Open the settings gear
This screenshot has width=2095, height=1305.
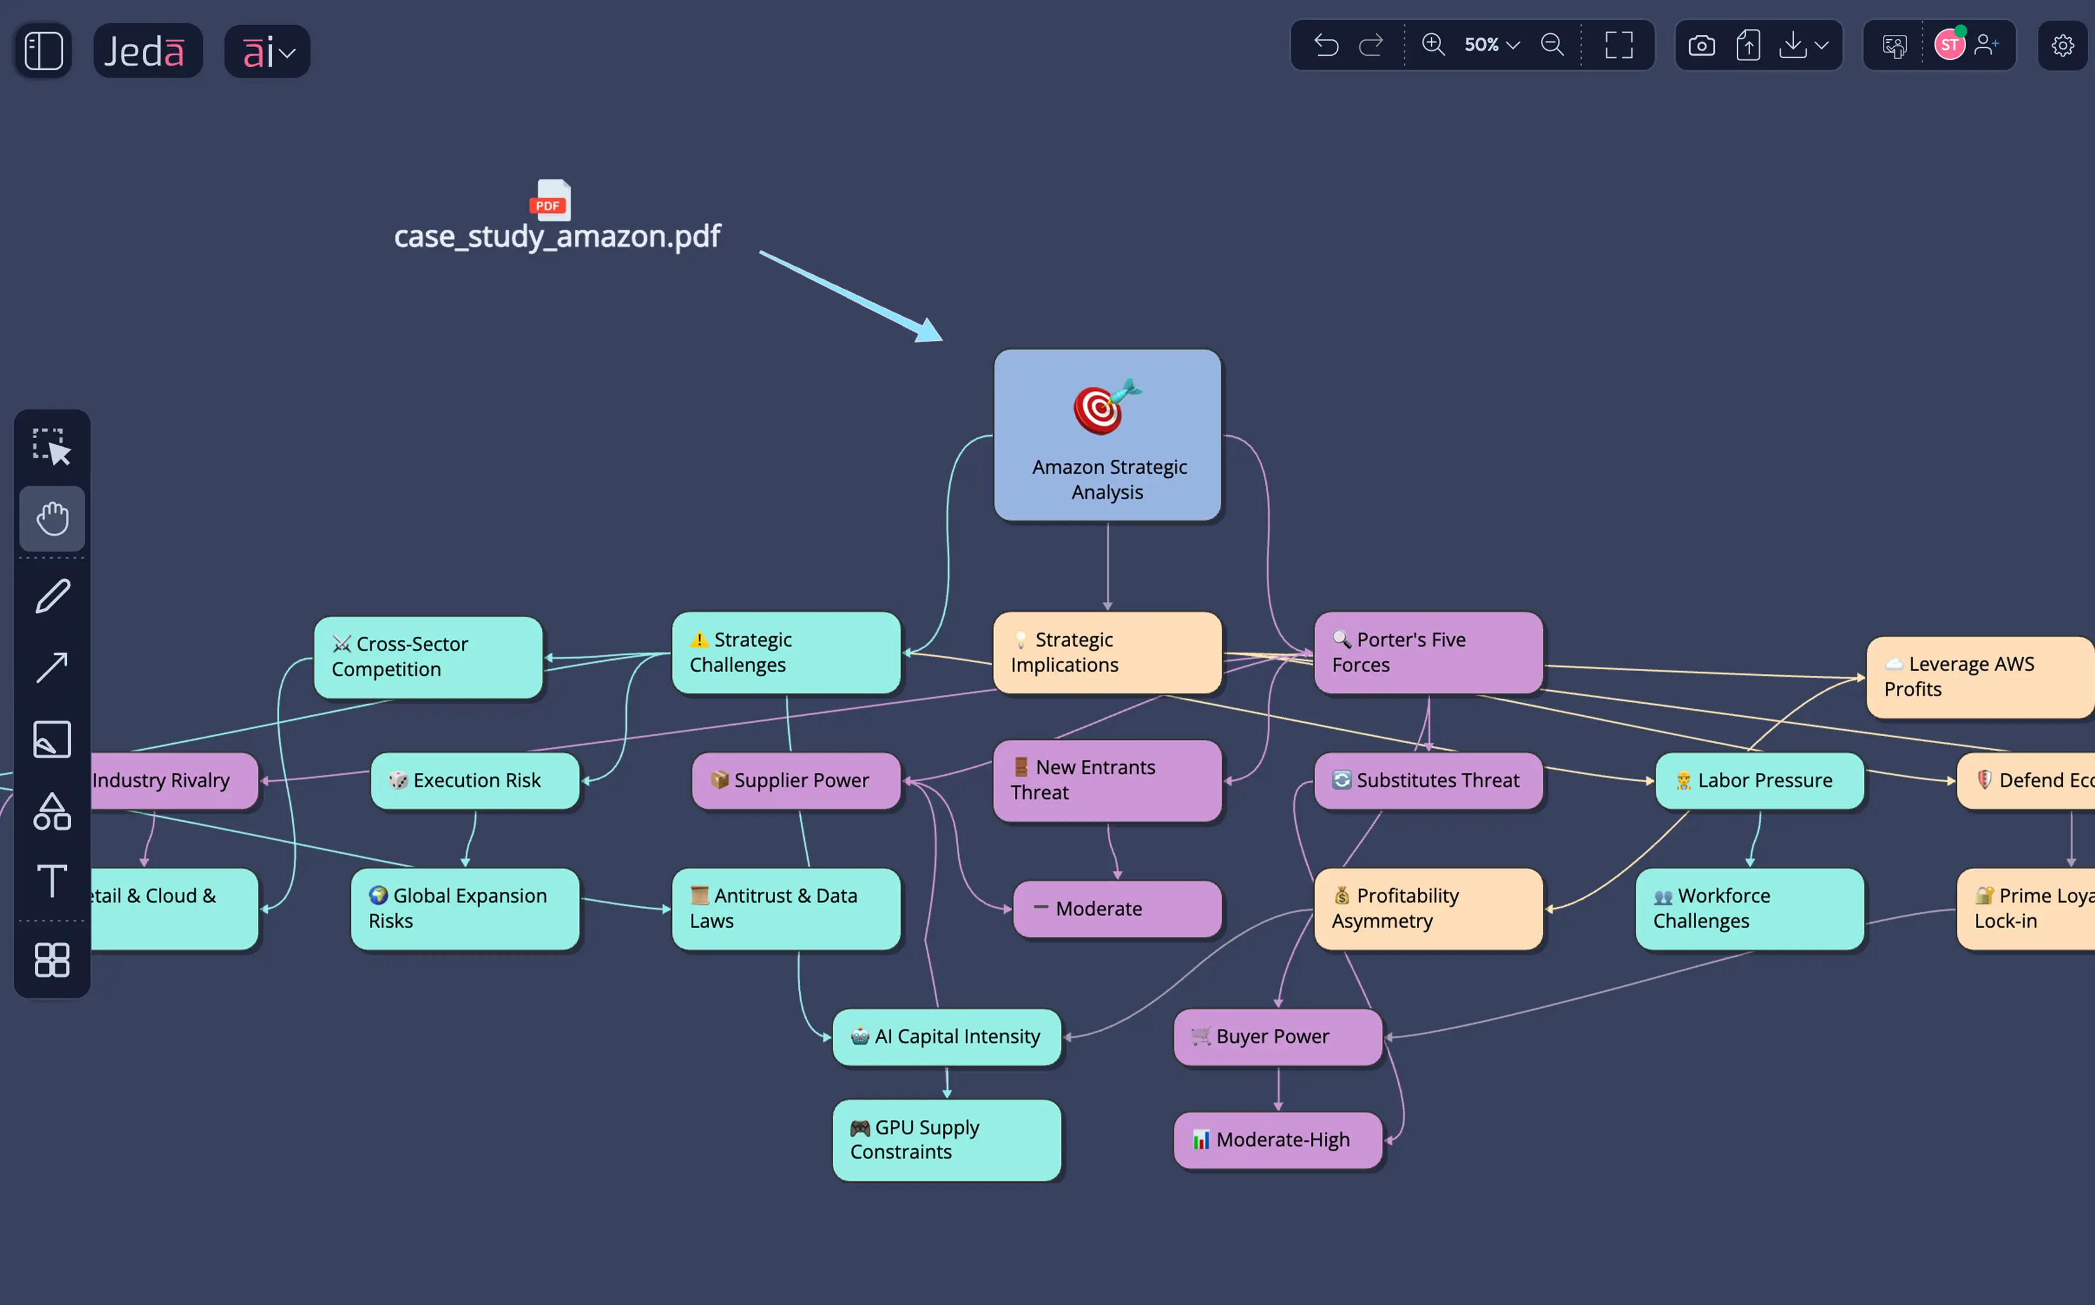[x=2062, y=45]
